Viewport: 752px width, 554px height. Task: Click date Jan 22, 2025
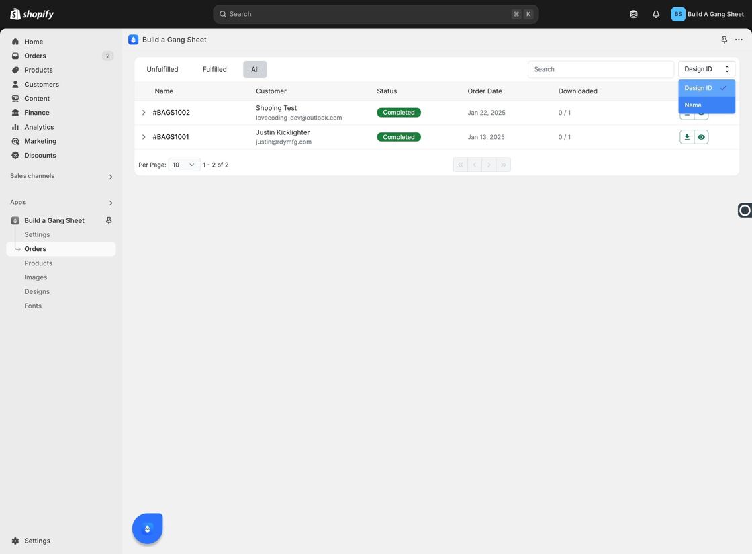[486, 113]
